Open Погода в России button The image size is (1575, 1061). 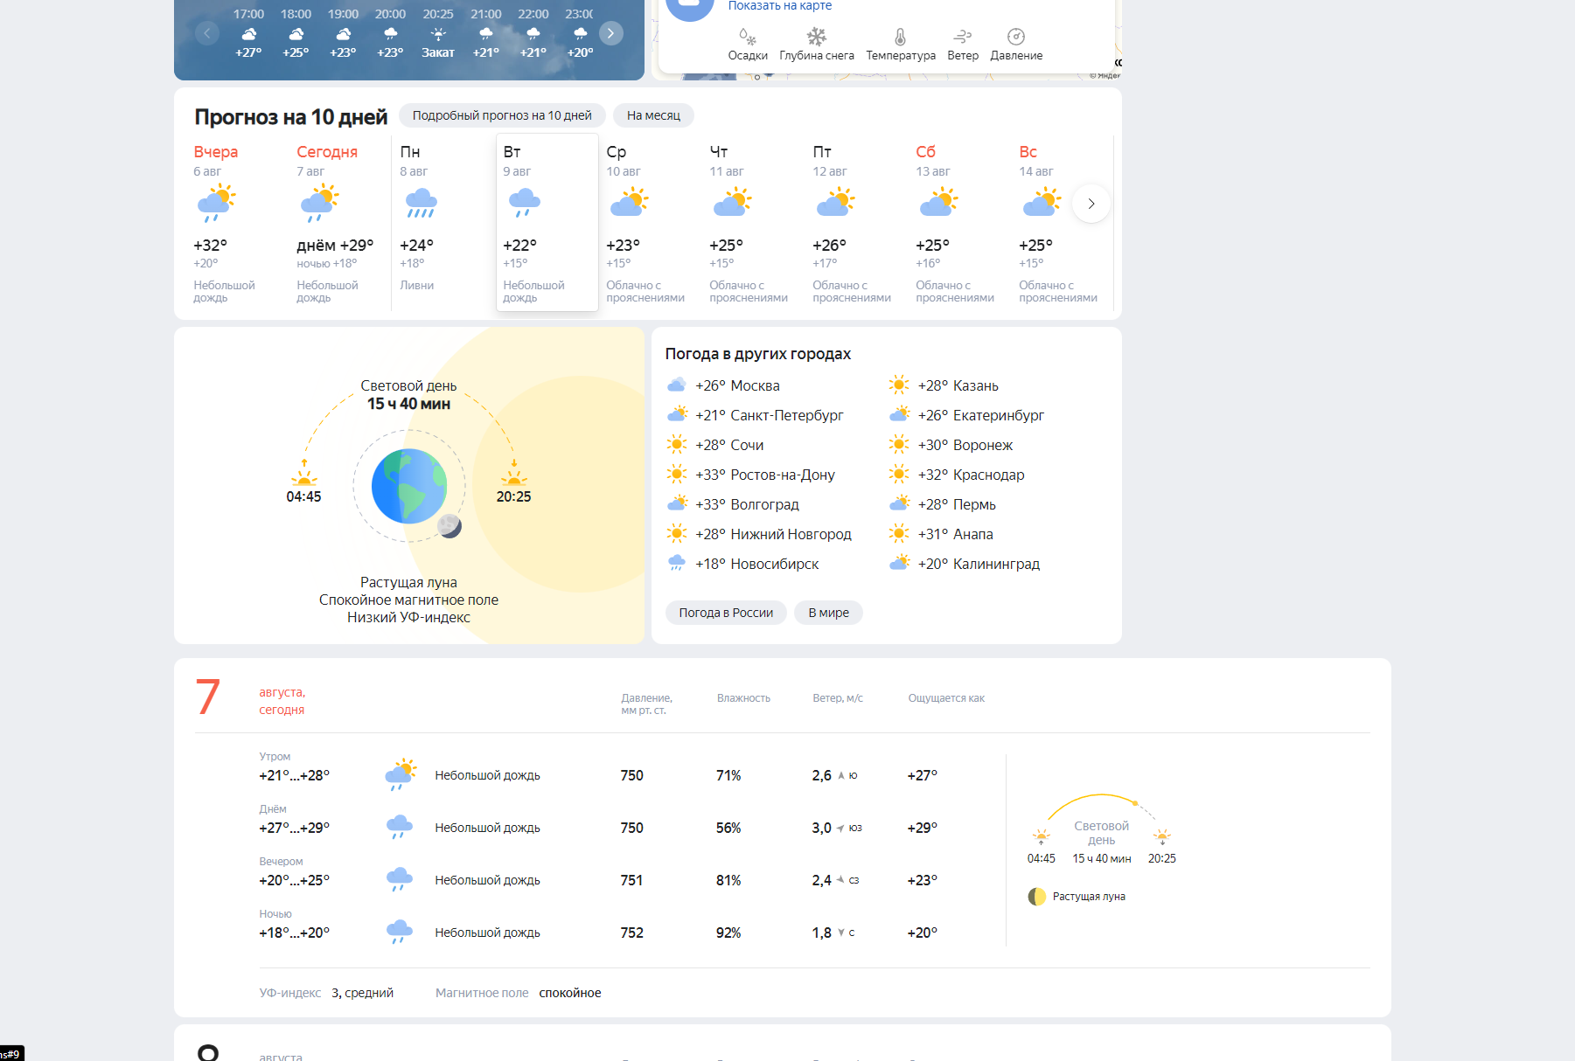point(726,613)
